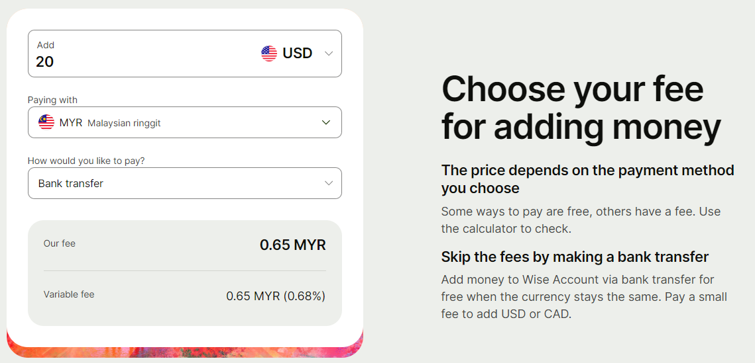Click the Malaysian flag icon
Image resolution: width=755 pixels, height=363 pixels.
(46, 122)
